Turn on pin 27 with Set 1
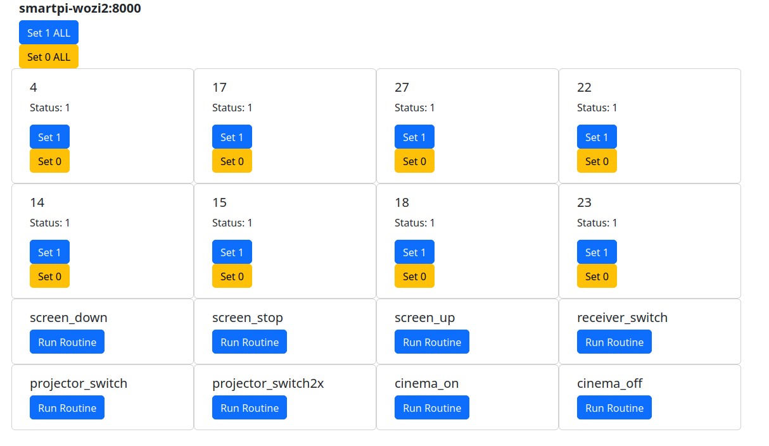Image resolution: width=769 pixels, height=446 pixels. [x=414, y=137]
